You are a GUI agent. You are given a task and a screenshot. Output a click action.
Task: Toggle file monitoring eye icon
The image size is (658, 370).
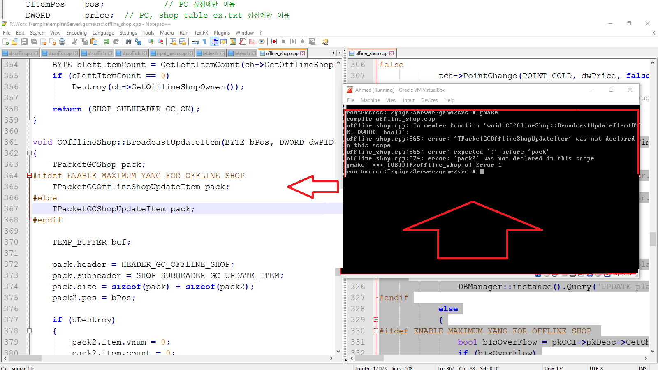[262, 42]
